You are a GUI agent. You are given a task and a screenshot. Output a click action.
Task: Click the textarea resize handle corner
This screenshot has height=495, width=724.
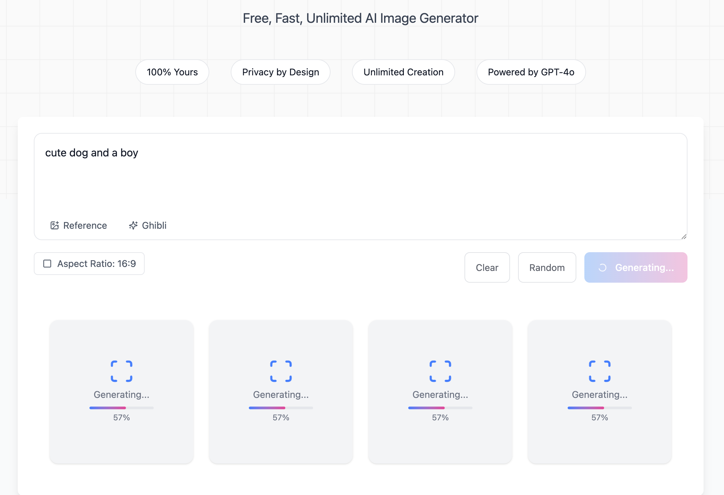pyautogui.click(x=684, y=236)
